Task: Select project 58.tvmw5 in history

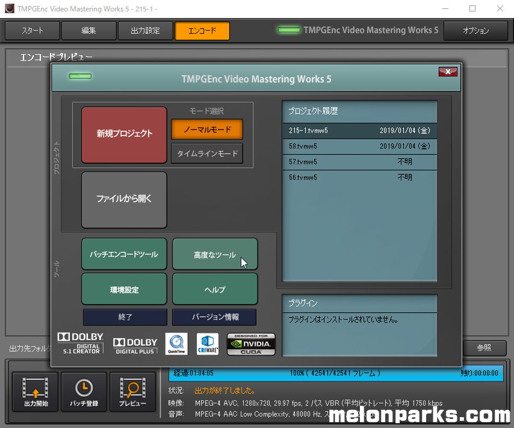Action: click(x=359, y=146)
